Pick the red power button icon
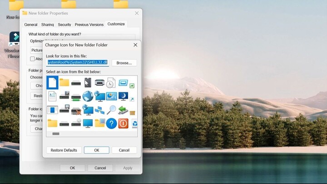The image size is (327, 184). [x=123, y=124]
